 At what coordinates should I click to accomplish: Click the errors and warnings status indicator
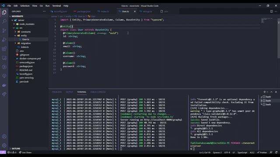pos(12,152)
